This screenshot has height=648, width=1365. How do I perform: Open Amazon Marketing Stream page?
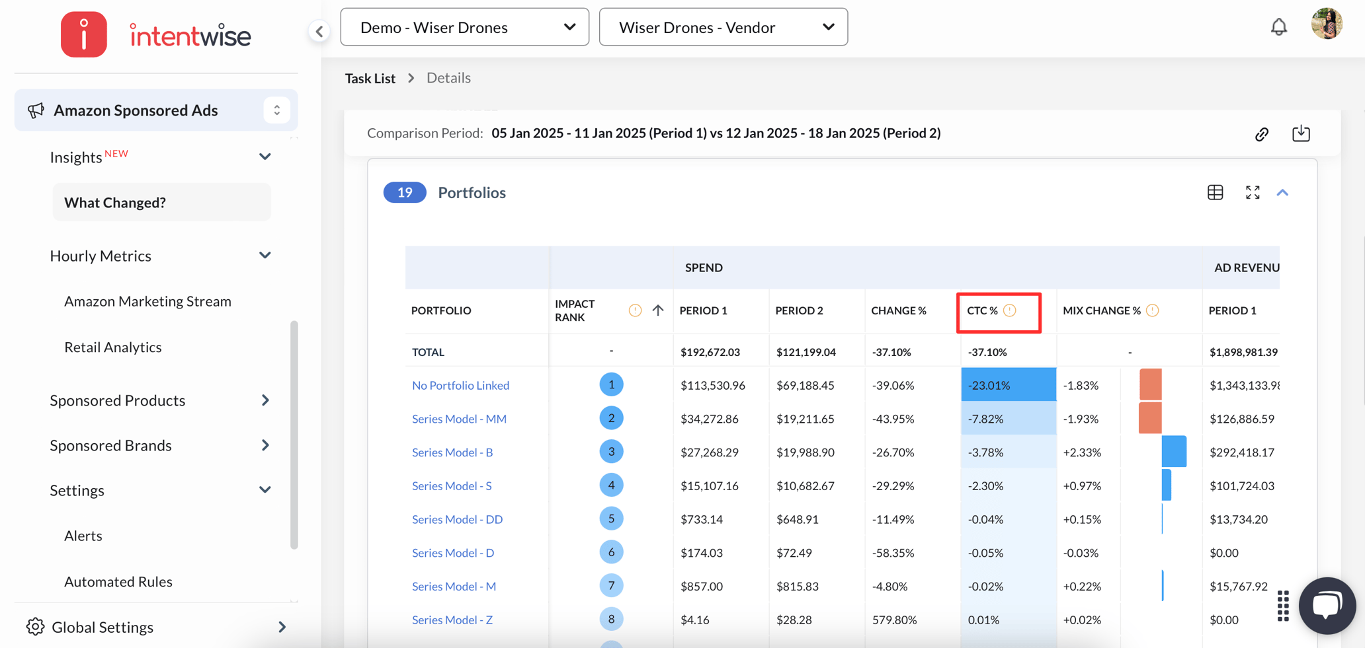[x=147, y=301]
